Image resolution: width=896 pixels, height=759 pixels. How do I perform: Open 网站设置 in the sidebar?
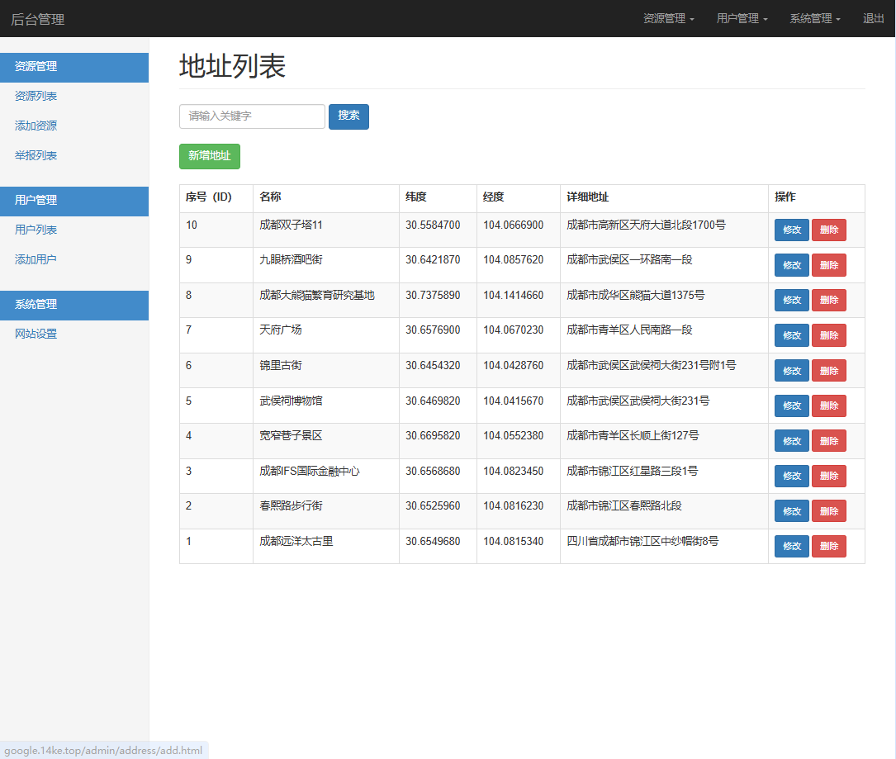[x=36, y=334]
